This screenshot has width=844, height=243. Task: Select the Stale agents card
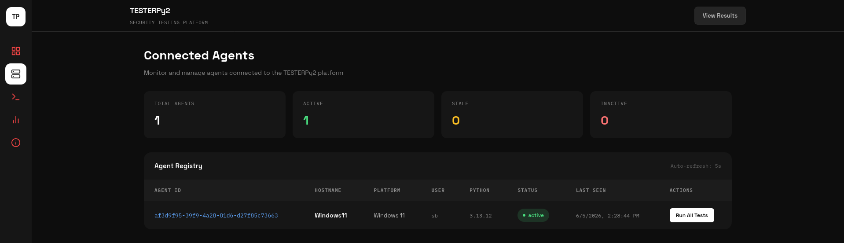(512, 114)
